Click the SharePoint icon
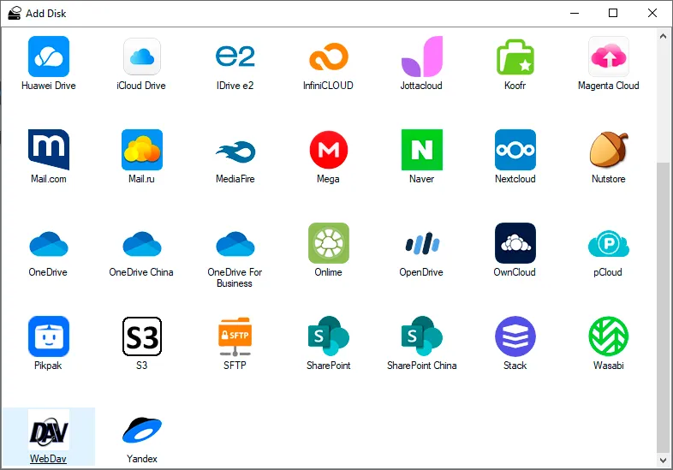The image size is (673, 470). point(328,336)
